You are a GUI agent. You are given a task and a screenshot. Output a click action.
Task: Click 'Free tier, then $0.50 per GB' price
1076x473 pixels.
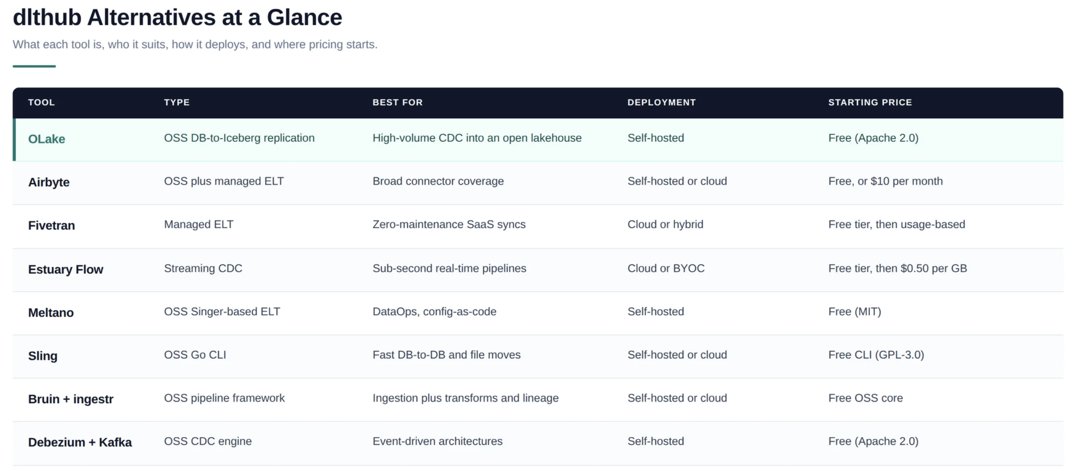[x=897, y=268]
